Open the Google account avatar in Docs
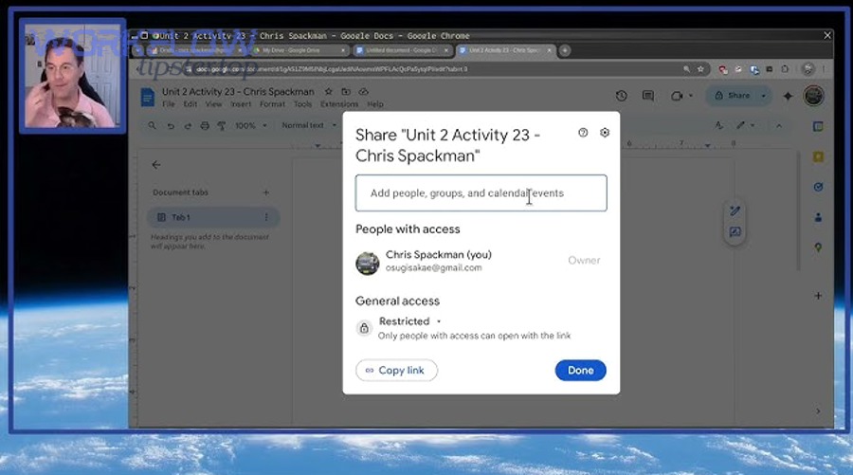 tap(814, 96)
